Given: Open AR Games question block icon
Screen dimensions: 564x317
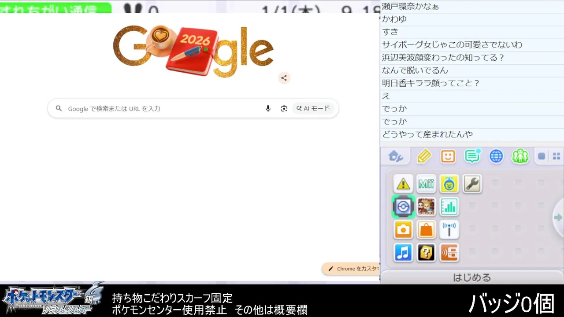Looking at the screenshot, I should 426,253.
